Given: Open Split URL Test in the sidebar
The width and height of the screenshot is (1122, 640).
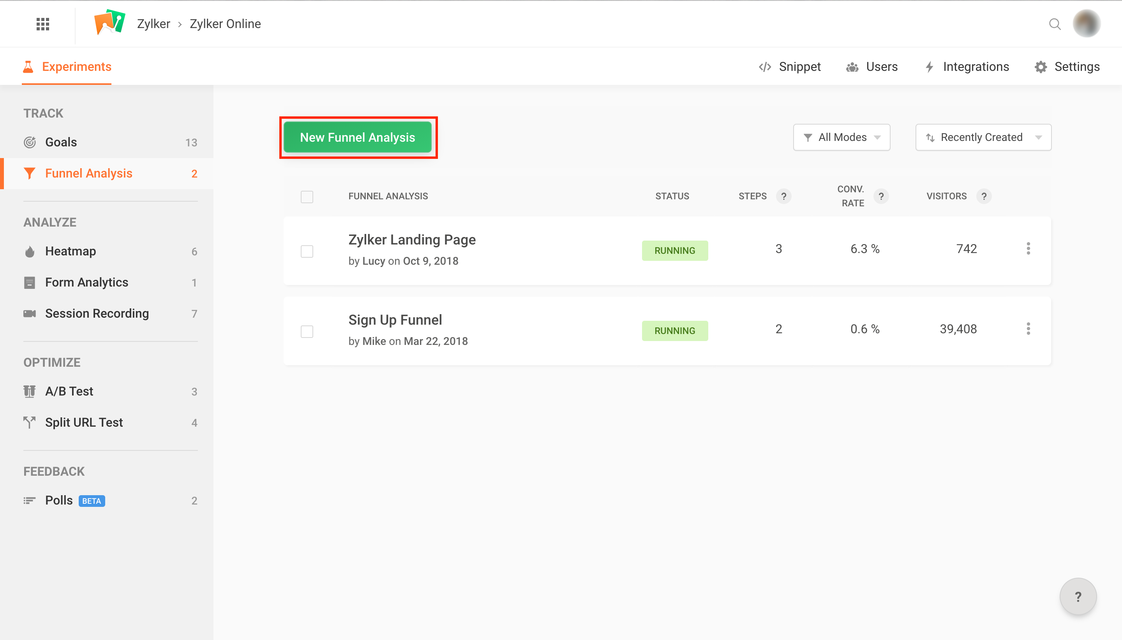Looking at the screenshot, I should 106,423.
